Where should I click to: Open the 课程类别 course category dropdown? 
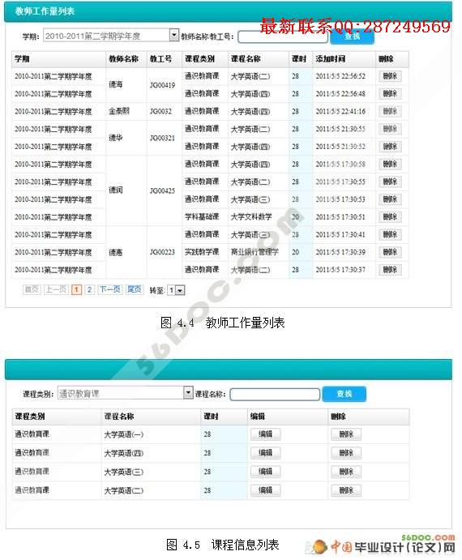(125, 393)
